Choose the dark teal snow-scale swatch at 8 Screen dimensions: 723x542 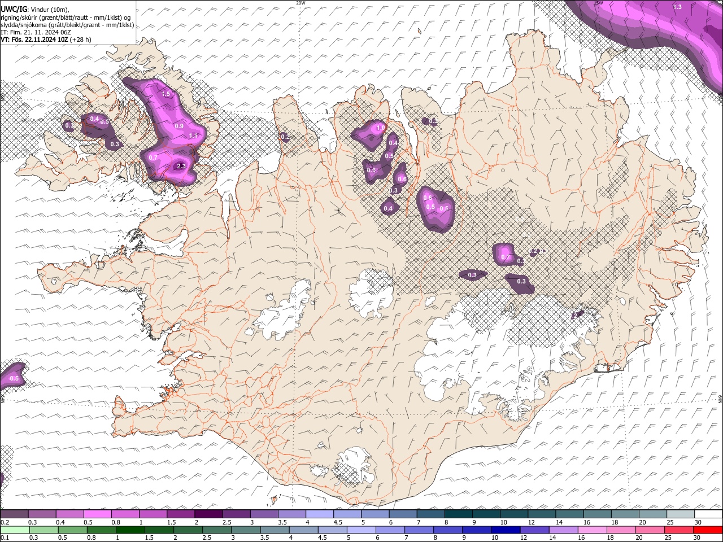pyautogui.click(x=459, y=514)
